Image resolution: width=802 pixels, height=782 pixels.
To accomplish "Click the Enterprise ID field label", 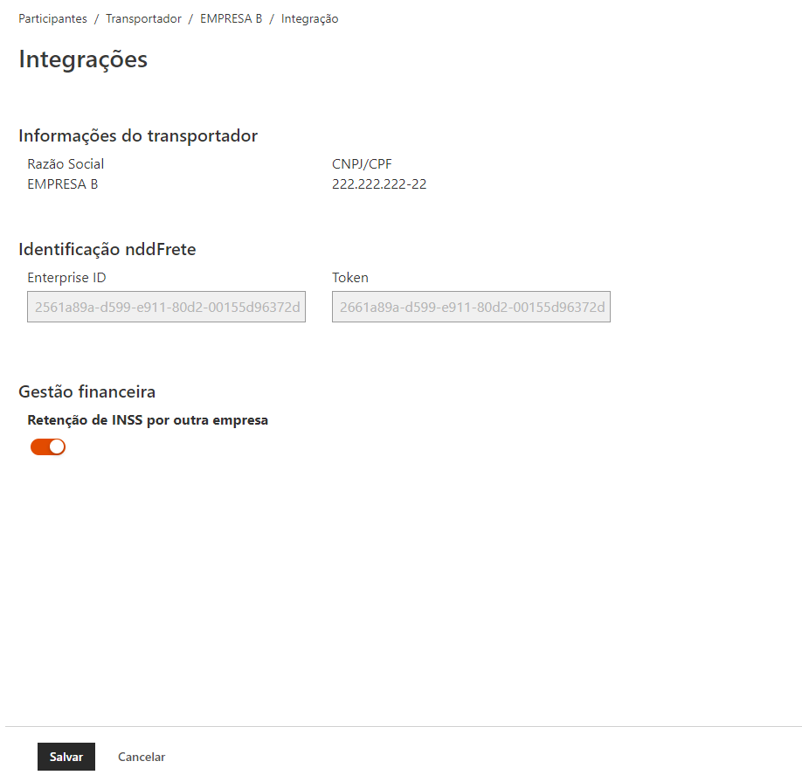I will [x=66, y=277].
